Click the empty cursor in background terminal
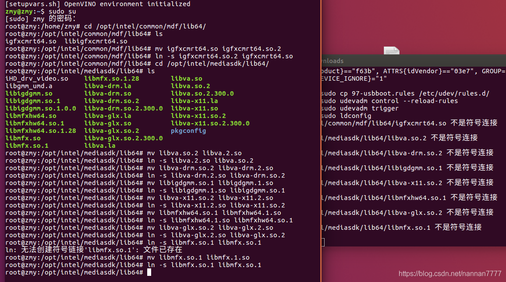Screen dimensions: 506x282 323,242
